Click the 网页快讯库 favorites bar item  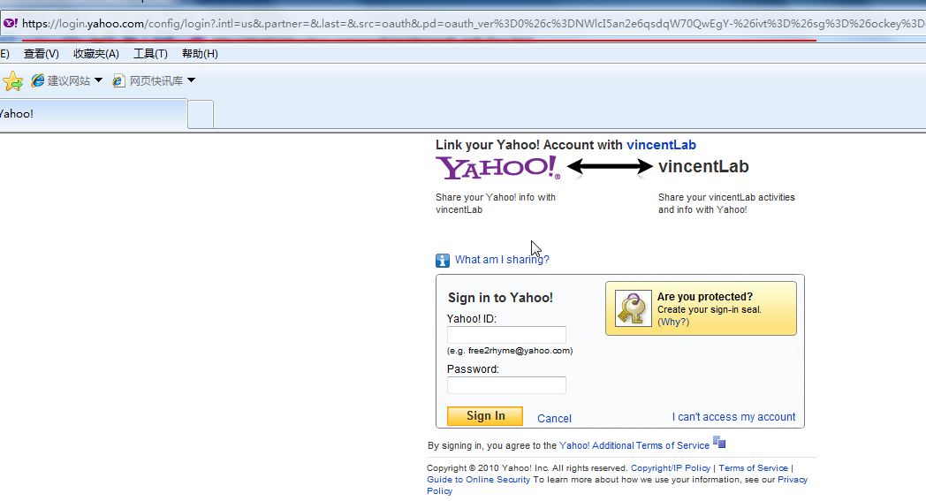(x=154, y=80)
